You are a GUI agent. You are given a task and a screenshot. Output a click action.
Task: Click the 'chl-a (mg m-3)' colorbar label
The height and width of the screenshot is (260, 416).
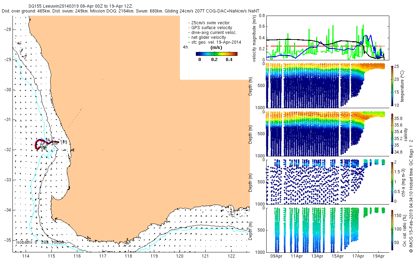pyautogui.click(x=404, y=182)
